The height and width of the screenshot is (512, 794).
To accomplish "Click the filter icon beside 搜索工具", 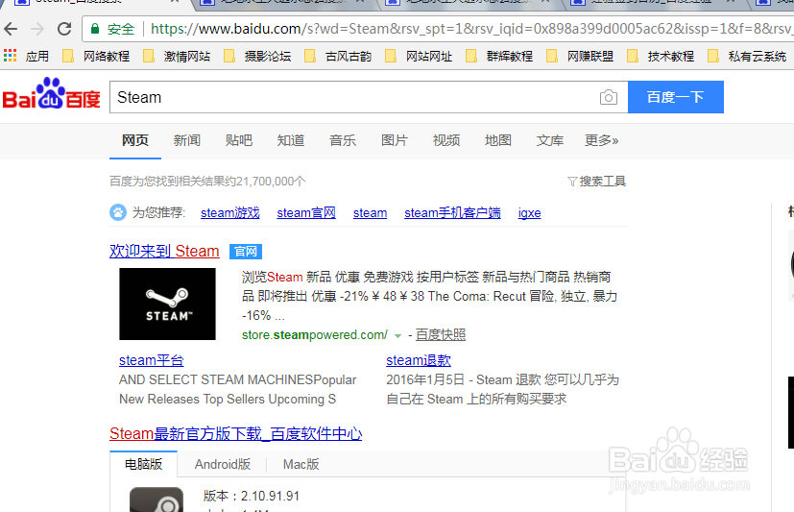I will pos(572,182).
